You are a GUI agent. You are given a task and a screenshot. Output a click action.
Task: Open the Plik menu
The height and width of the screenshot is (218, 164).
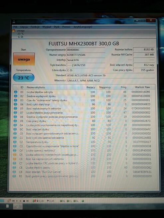15,27
